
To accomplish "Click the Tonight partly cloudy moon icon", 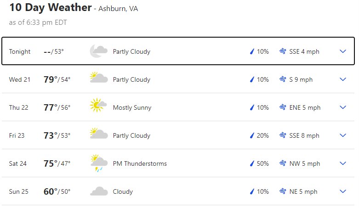I will click(99, 51).
